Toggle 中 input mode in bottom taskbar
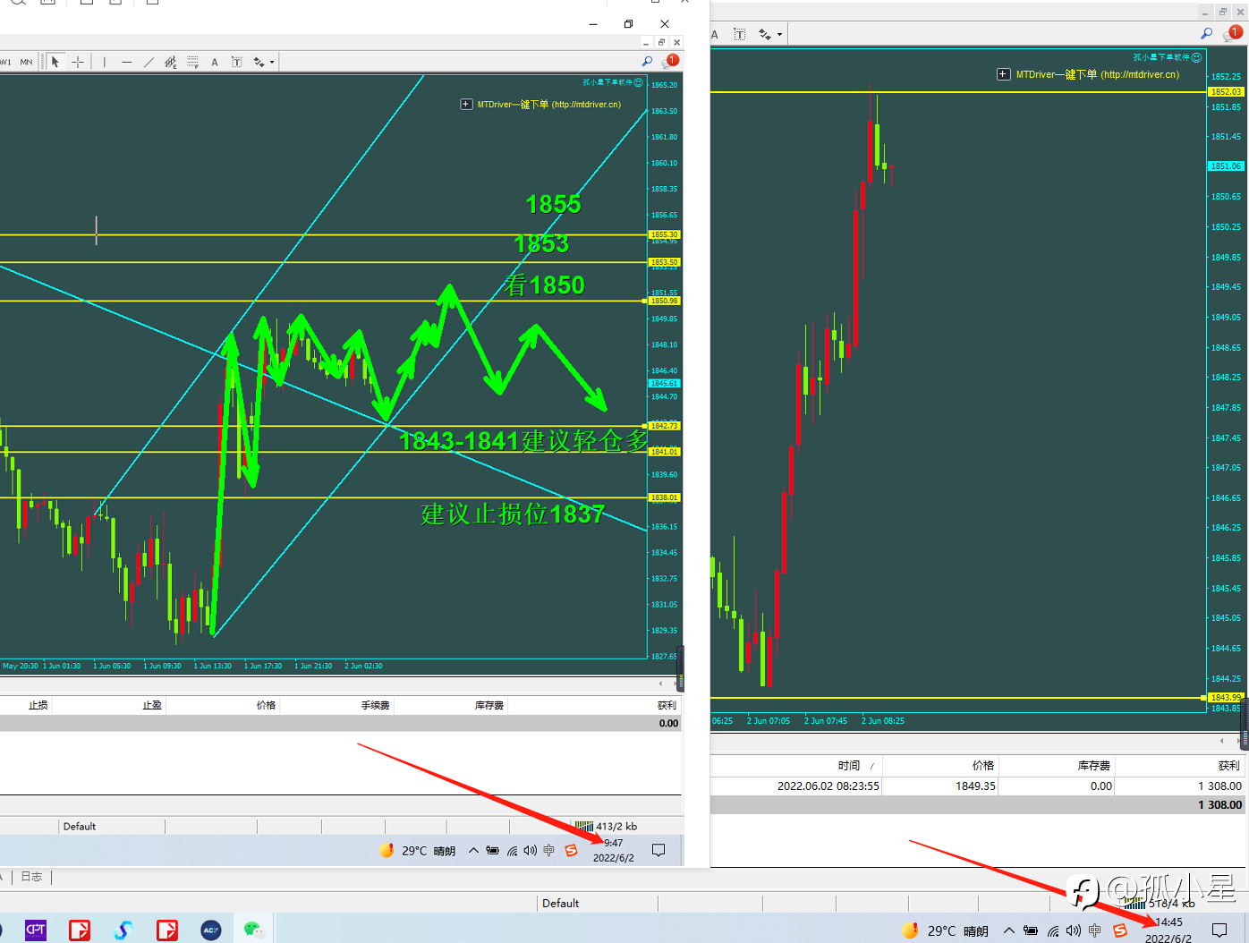This screenshot has height=943, width=1249. pos(1095,930)
